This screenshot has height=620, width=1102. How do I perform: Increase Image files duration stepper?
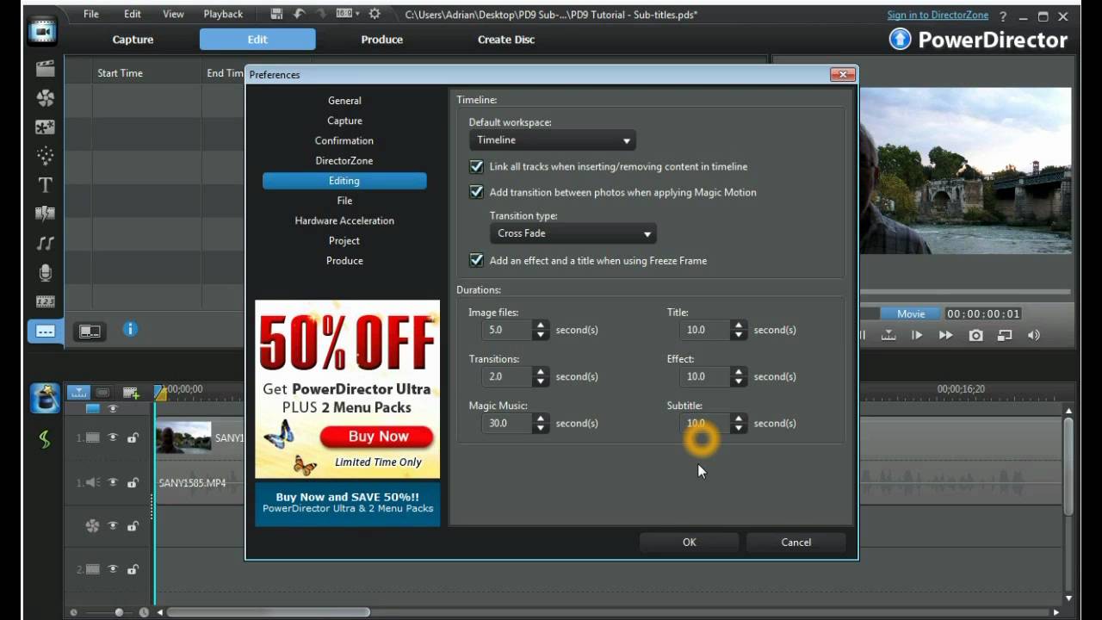coord(541,325)
